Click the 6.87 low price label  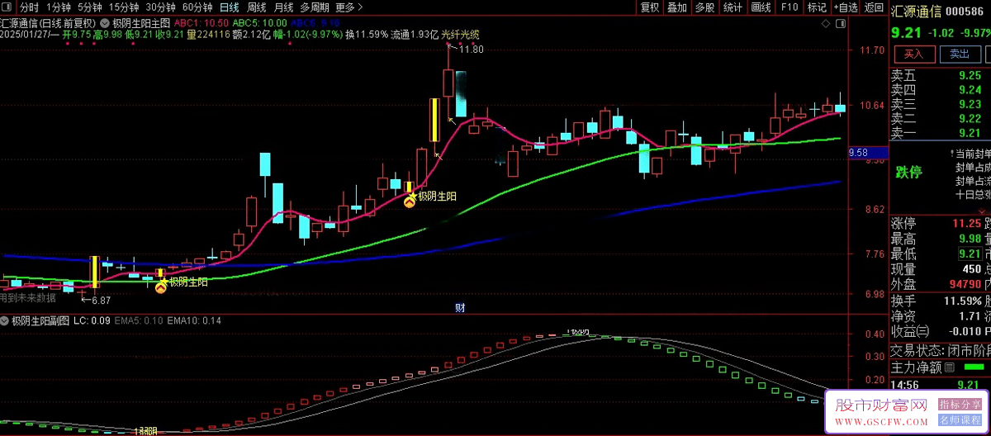click(x=102, y=301)
